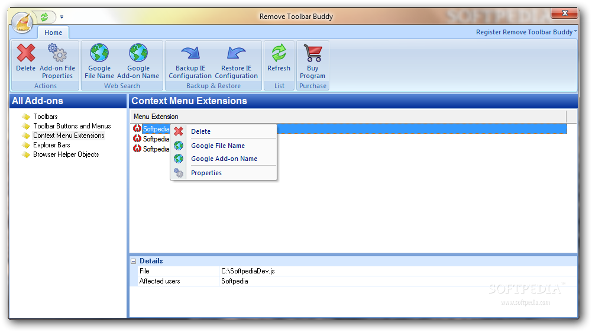The height and width of the screenshot is (332, 592).
Task: Choose Delete from the context menu
Action: 201,131
